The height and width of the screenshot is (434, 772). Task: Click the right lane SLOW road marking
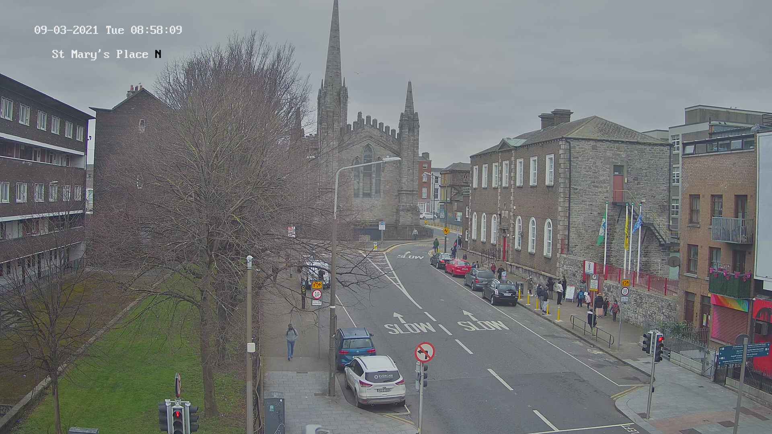click(x=483, y=325)
